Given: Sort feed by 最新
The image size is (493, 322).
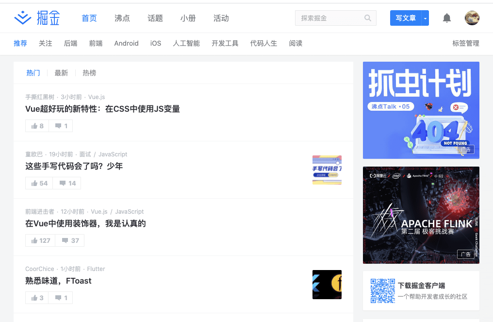Looking at the screenshot, I should pyautogui.click(x=61, y=73).
